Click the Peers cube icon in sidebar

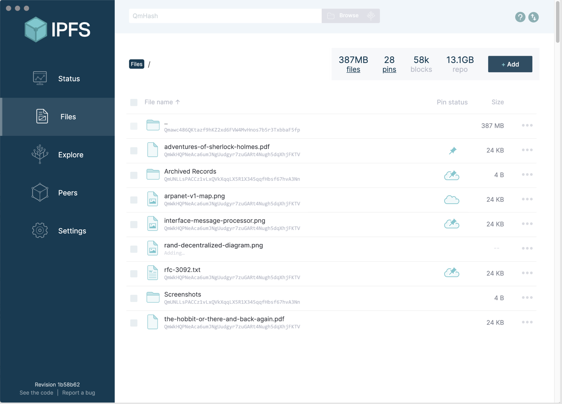tap(40, 192)
